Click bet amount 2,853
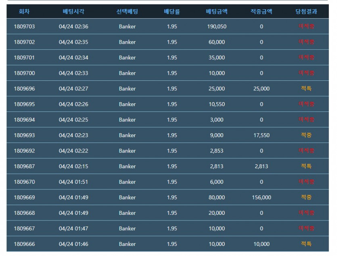Image resolution: width=337 pixels, height=256 pixels. pos(217,151)
